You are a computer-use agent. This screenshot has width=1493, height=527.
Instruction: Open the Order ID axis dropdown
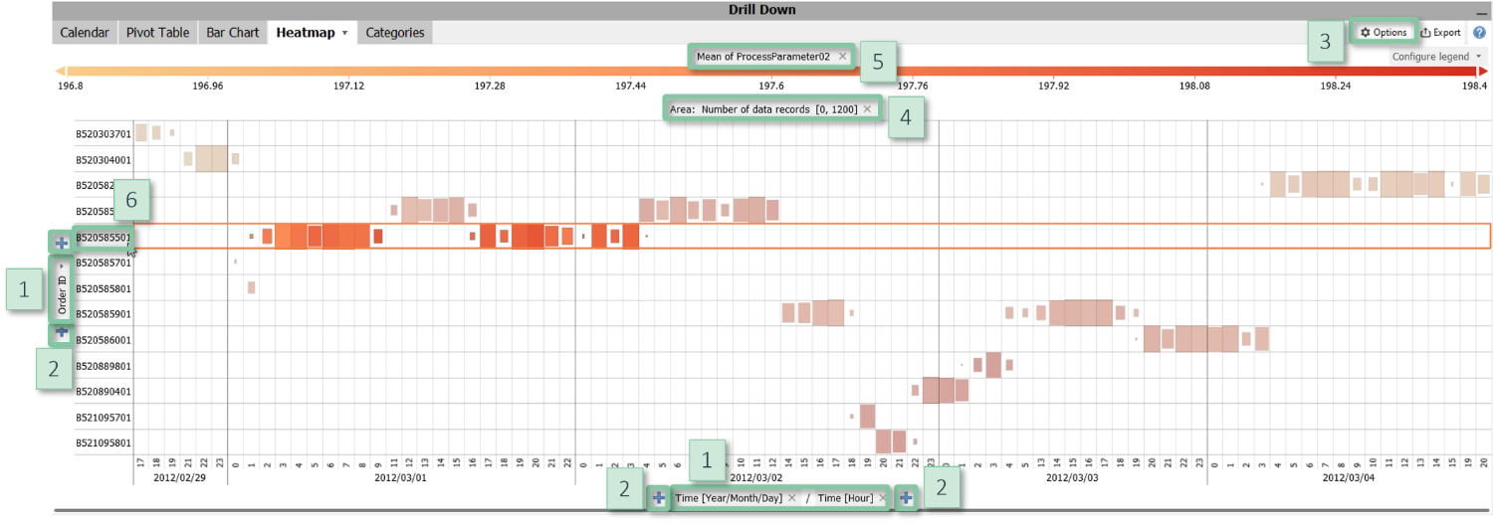62,267
